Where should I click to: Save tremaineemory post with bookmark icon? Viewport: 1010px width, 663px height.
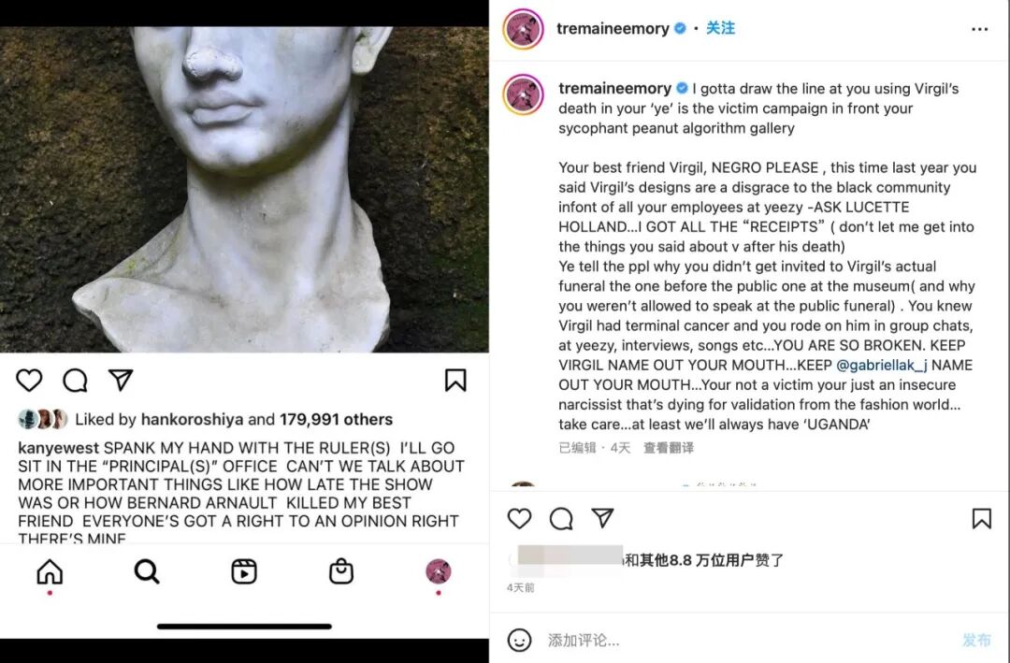coord(982,519)
